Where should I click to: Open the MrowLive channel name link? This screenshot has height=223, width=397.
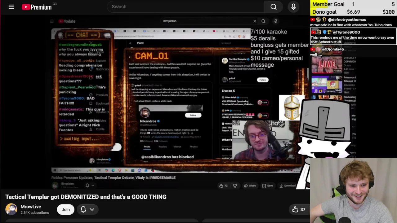coord(31,207)
